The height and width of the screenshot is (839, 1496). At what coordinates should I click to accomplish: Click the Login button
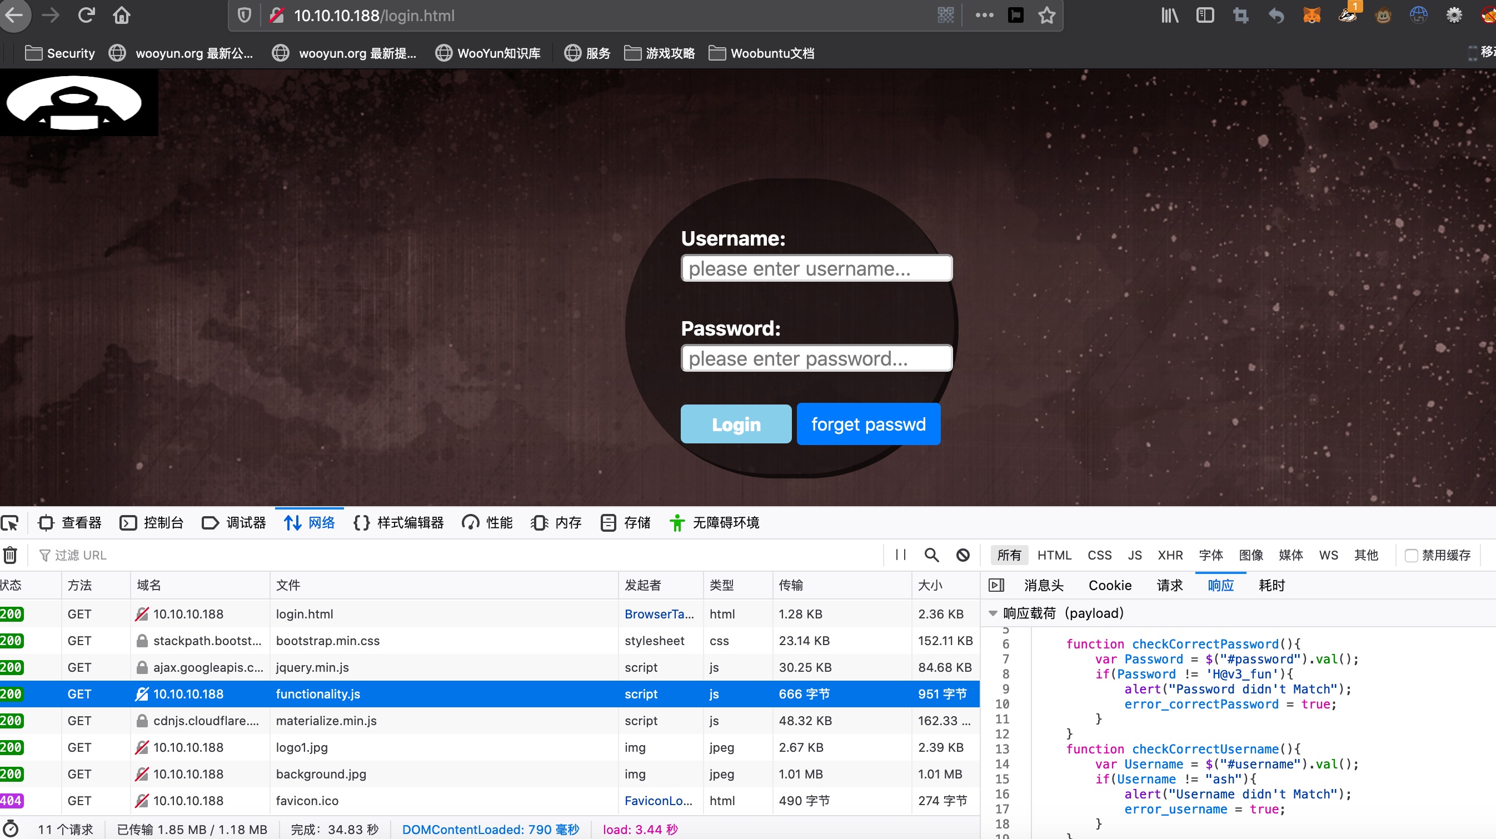(x=735, y=425)
